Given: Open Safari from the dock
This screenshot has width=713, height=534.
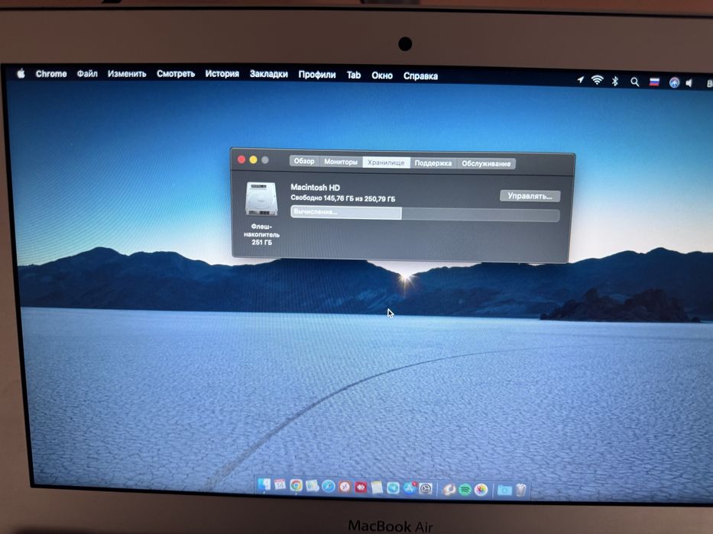Looking at the screenshot, I should tap(329, 487).
